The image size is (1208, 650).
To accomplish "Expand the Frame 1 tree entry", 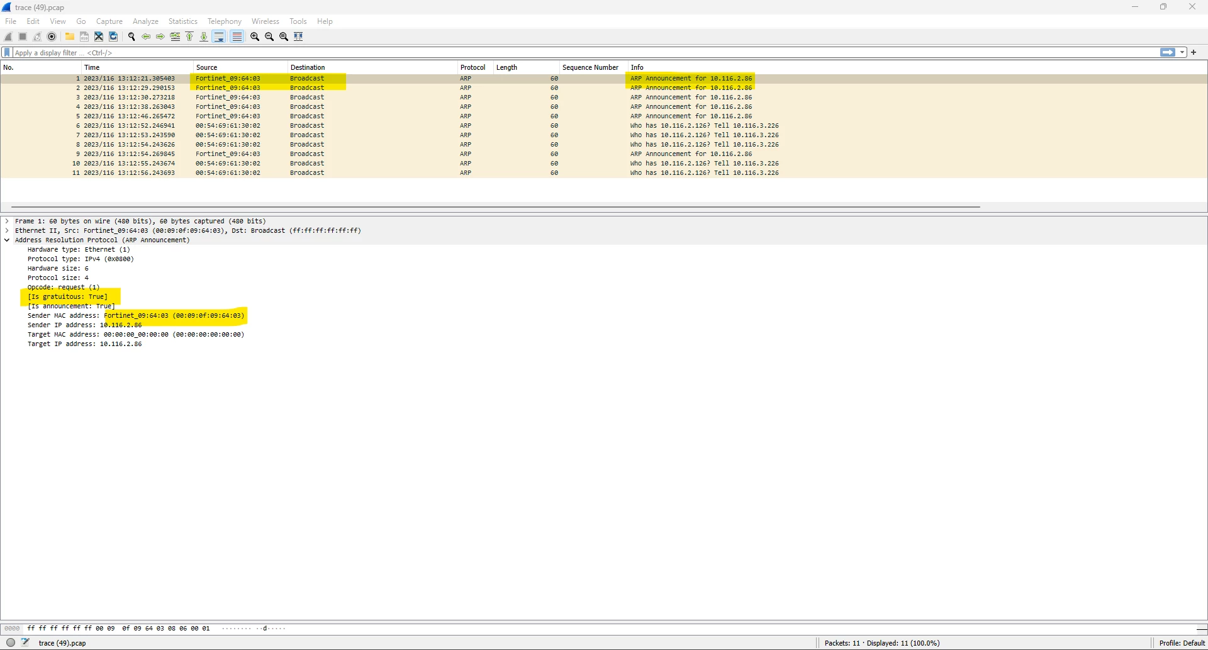I will (x=7, y=221).
